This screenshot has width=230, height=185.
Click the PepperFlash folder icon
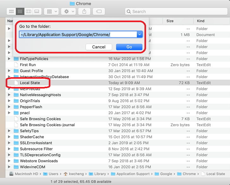coord(16,107)
